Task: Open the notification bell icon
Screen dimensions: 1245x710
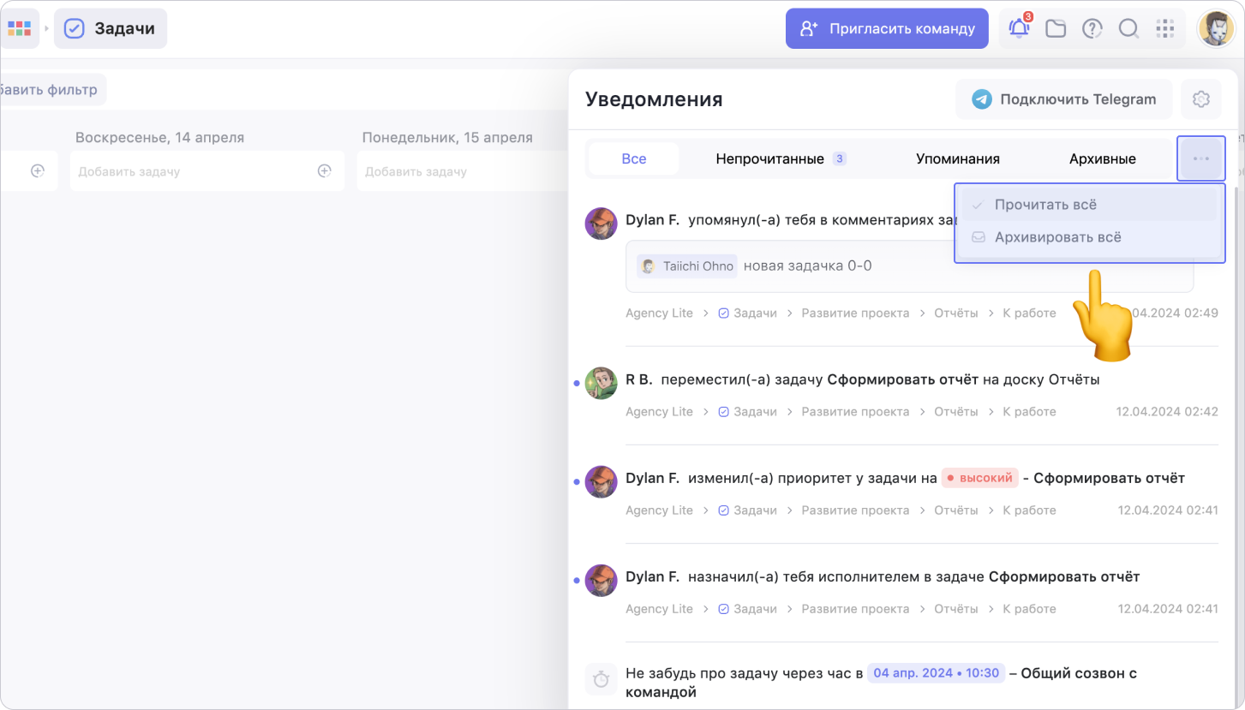Action: pyautogui.click(x=1019, y=28)
